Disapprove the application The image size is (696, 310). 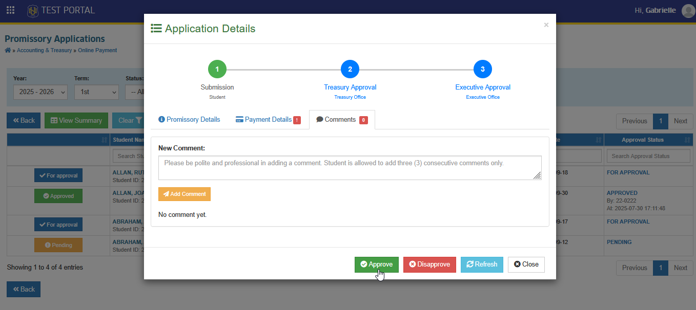pos(429,264)
